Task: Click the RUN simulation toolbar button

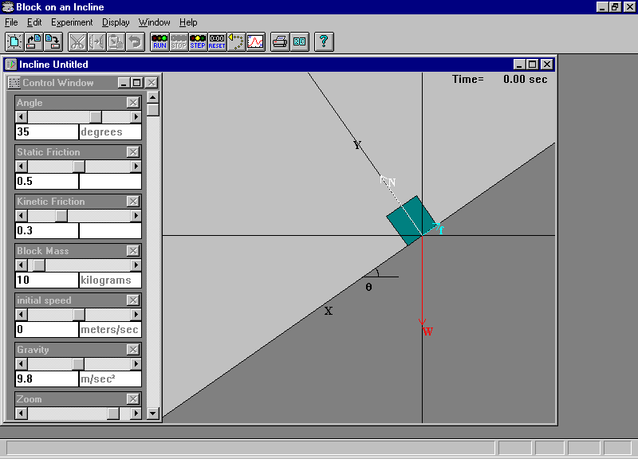Action: [x=159, y=41]
